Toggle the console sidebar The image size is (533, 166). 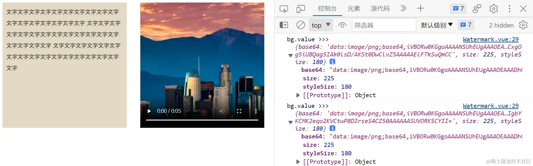pos(284,25)
